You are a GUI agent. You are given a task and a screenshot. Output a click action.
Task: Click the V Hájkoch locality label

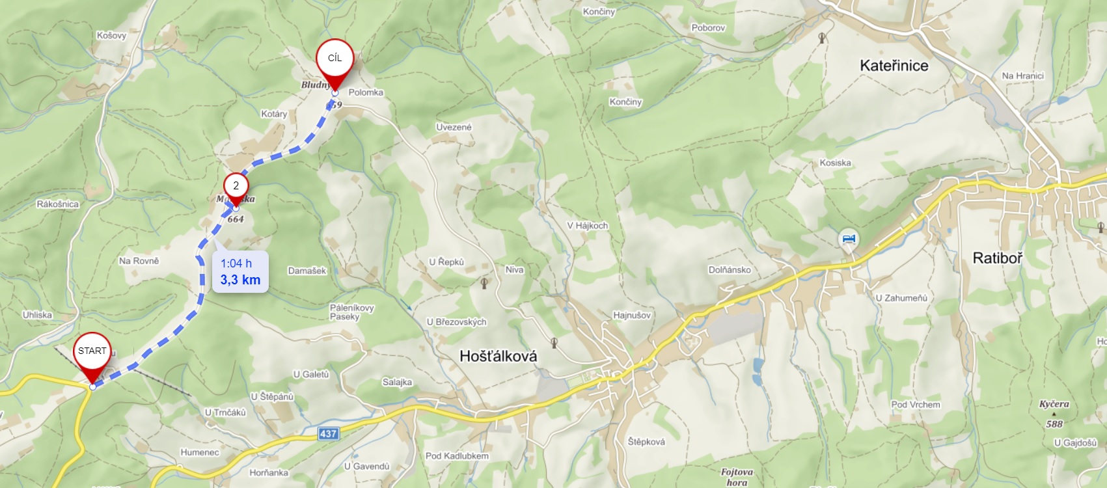(x=587, y=226)
